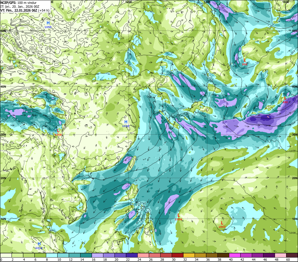Select the dark brown 38–40 legend swatch
The width and height of the screenshot is (298, 262).
[x=223, y=255]
